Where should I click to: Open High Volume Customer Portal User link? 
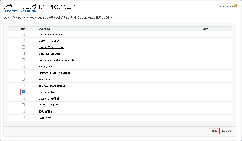point(57,60)
